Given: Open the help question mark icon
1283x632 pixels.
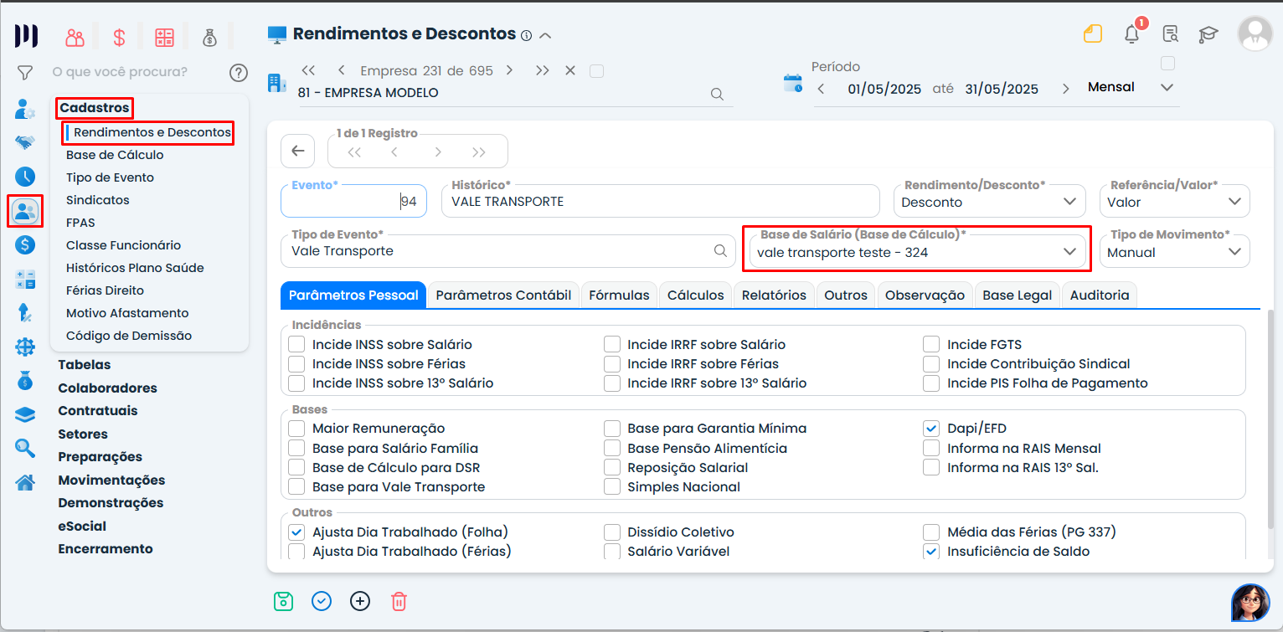Looking at the screenshot, I should point(239,73).
